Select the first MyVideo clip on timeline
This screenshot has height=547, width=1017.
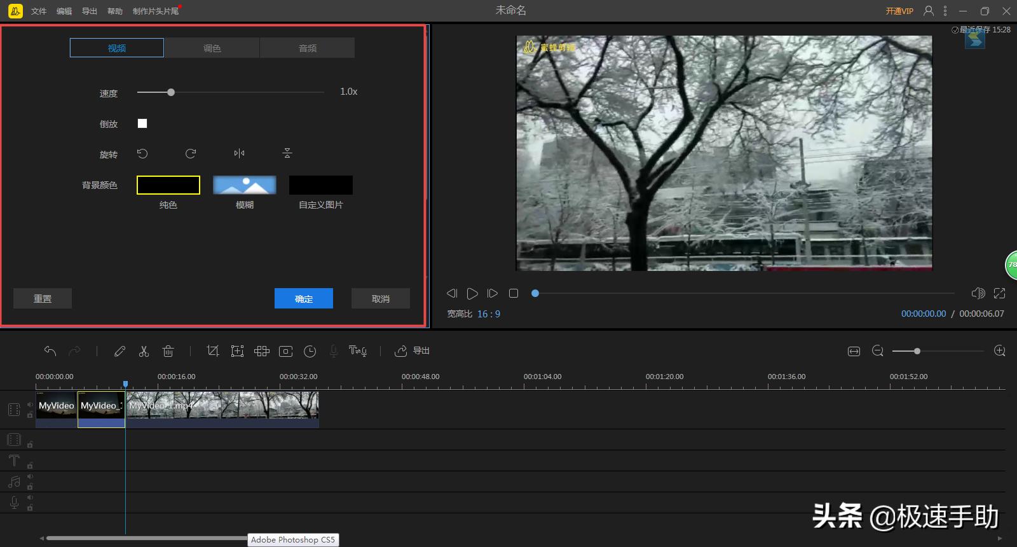(57, 410)
